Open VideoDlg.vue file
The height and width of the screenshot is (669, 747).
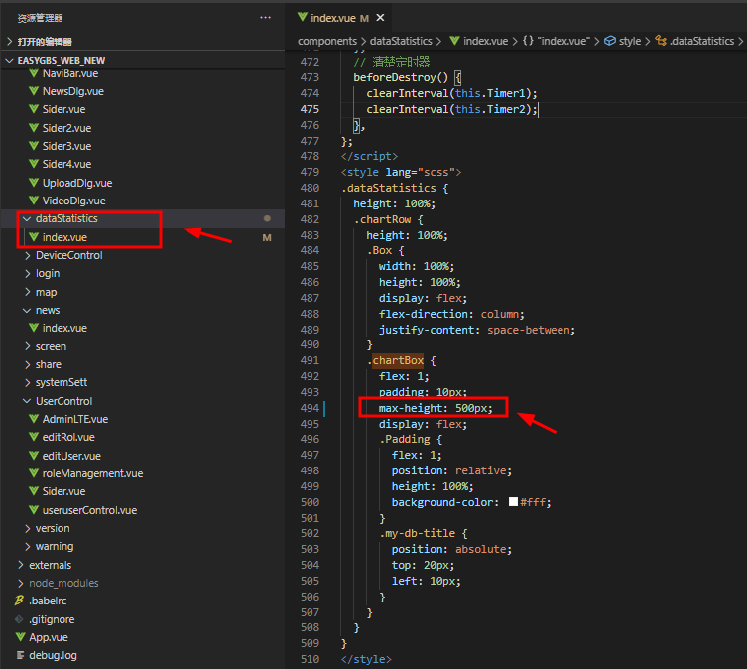click(x=73, y=201)
